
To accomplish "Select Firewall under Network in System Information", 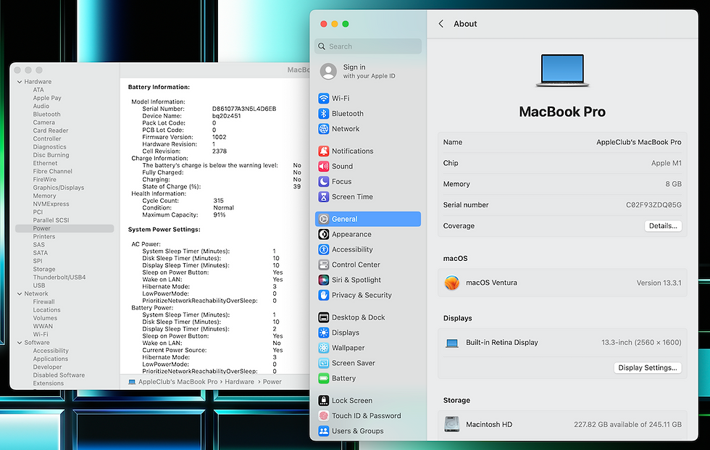I will click(43, 302).
